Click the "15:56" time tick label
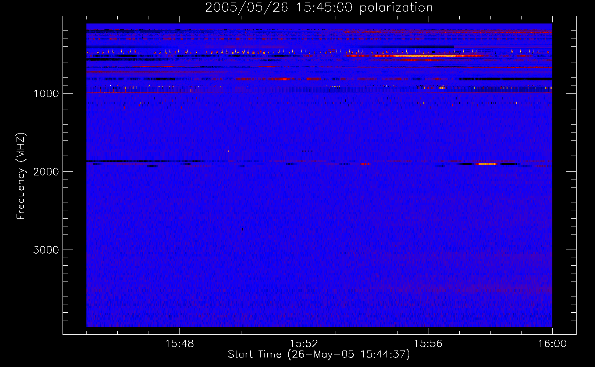The width and height of the screenshot is (595, 367). point(428,344)
